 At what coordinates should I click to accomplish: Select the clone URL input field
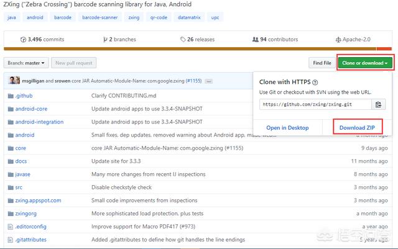pyautogui.click(x=315, y=104)
